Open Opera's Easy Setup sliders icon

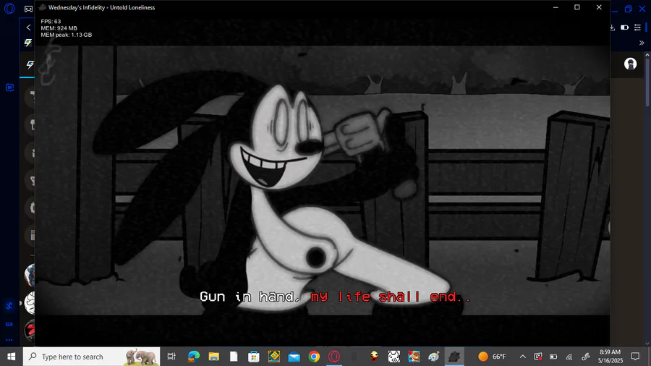pyautogui.click(x=637, y=27)
